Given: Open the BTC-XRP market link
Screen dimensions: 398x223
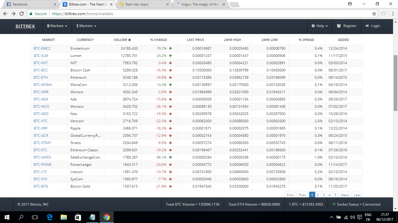Looking at the screenshot, I should click(x=41, y=128).
